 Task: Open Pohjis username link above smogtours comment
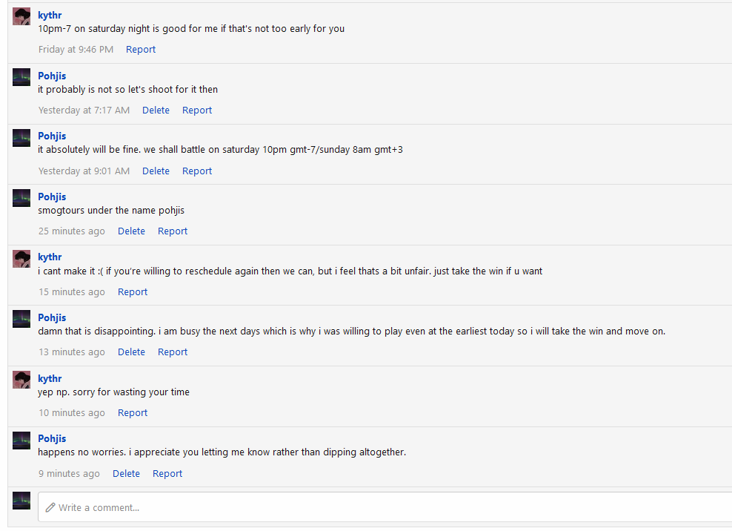[x=52, y=197]
